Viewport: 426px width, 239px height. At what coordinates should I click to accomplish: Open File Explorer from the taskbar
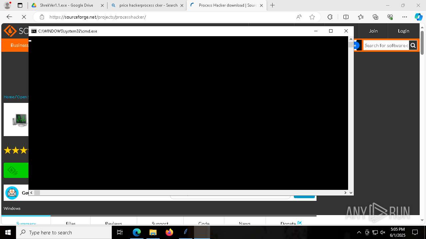pos(153,232)
